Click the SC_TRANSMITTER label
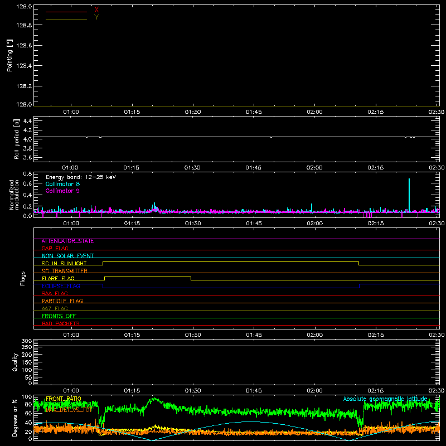446x446 pixels. [64, 271]
